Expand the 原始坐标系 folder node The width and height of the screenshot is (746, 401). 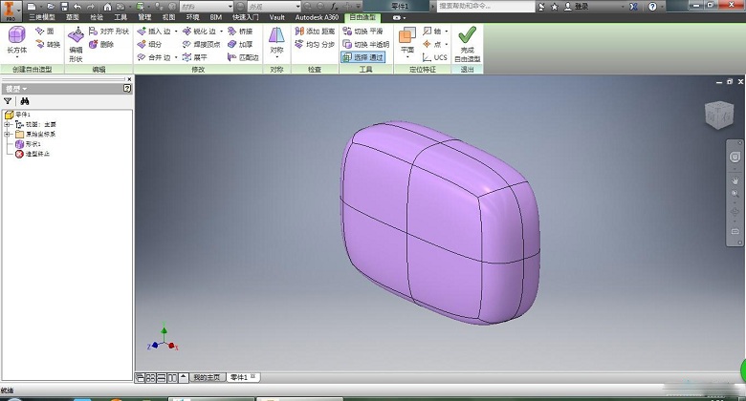coord(7,135)
